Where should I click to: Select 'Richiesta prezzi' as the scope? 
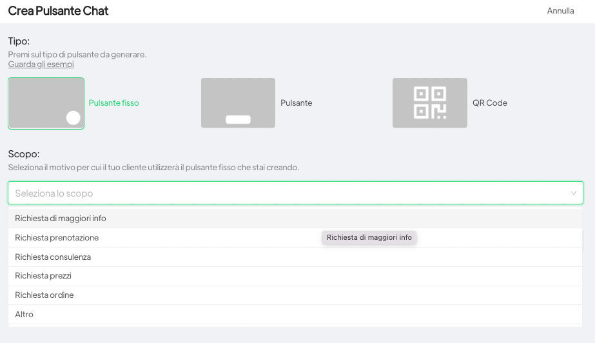click(43, 276)
